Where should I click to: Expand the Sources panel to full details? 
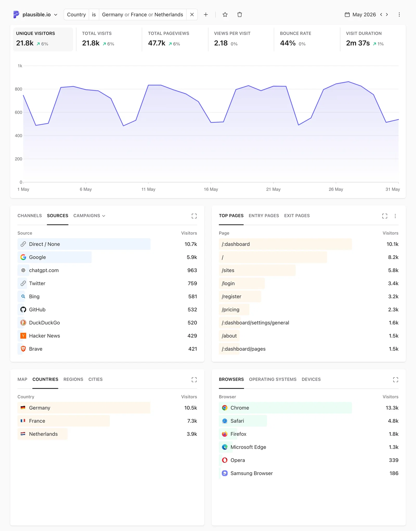coord(194,216)
